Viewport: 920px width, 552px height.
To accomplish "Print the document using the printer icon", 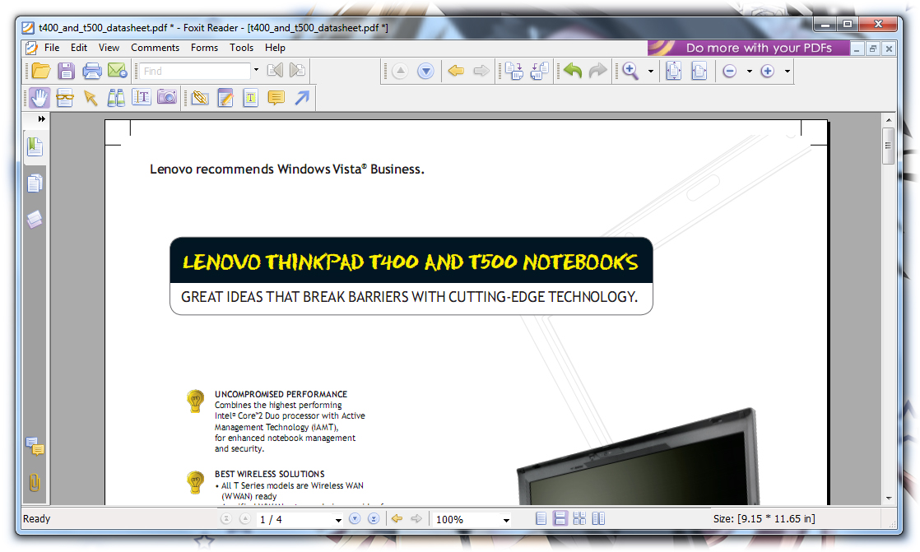I will [92, 71].
